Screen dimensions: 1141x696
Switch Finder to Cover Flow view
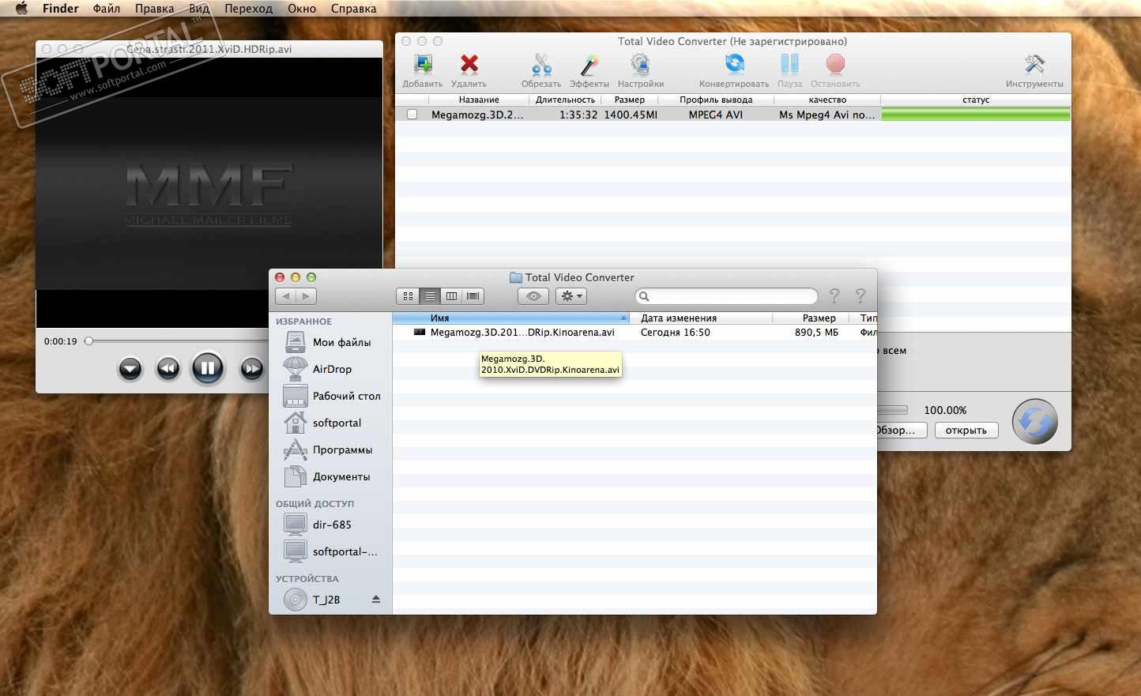coord(473,296)
